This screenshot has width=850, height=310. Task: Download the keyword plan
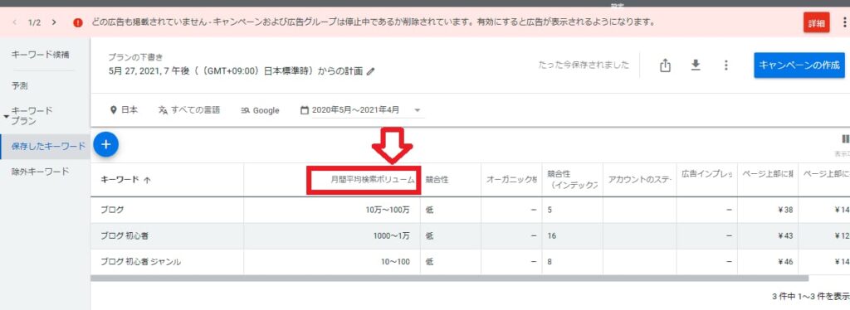(696, 65)
